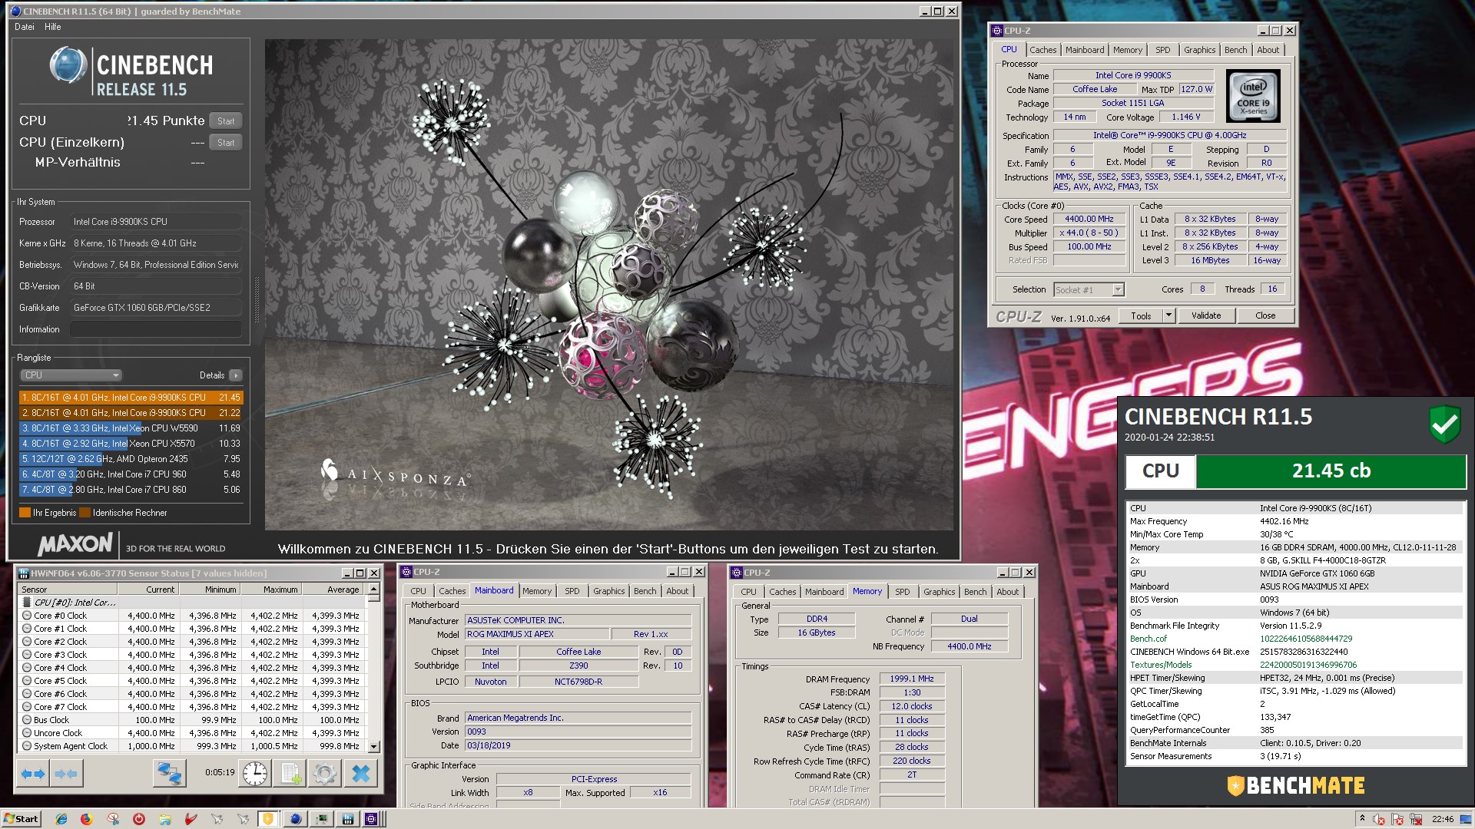Screen dimensions: 1475x829
Task: Click Bench.cof entry in BenchMate
Action: coord(1148,639)
